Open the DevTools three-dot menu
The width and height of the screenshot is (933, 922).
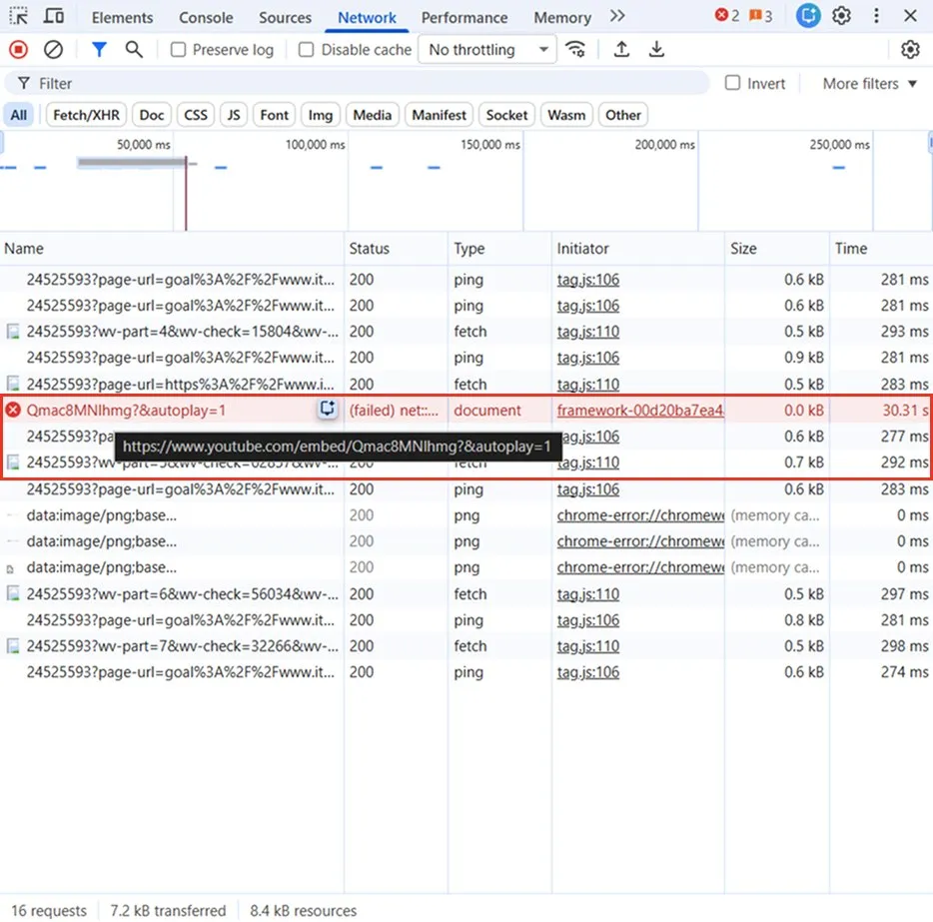(876, 16)
